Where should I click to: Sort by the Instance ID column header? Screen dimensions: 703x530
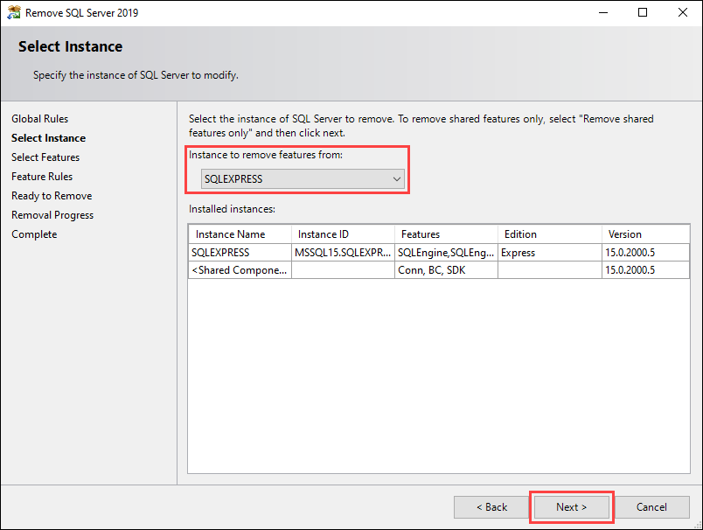(343, 234)
